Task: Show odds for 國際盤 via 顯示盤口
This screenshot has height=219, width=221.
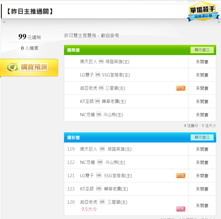Action: click(x=202, y=50)
